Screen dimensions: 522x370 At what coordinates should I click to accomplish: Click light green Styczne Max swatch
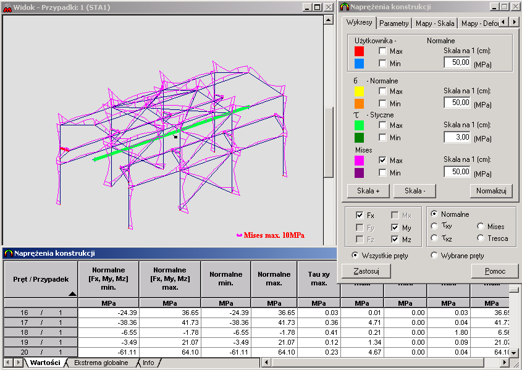coord(359,125)
